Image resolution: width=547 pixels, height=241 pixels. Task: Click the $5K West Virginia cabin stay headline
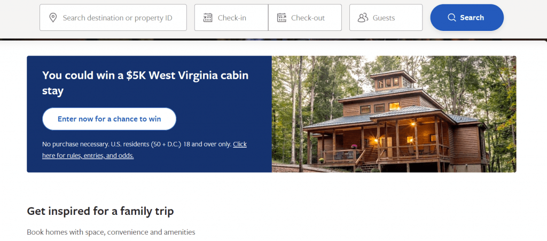click(145, 83)
